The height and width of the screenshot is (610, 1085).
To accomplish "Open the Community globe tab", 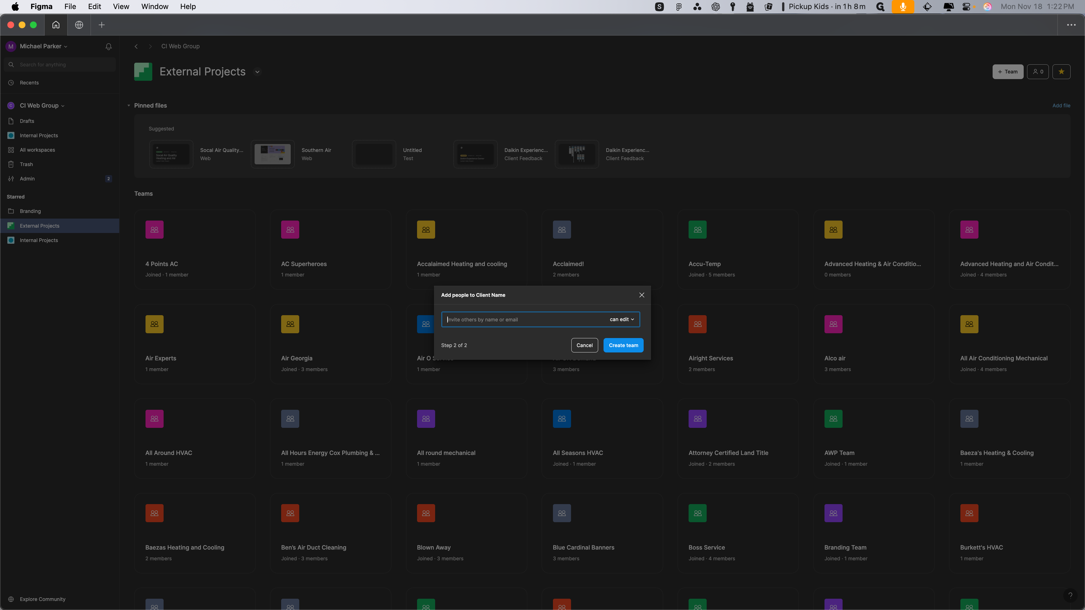I will click(79, 25).
